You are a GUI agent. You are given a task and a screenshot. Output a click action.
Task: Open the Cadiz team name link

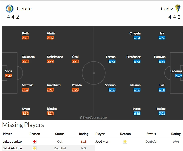pyautogui.click(x=167, y=9)
